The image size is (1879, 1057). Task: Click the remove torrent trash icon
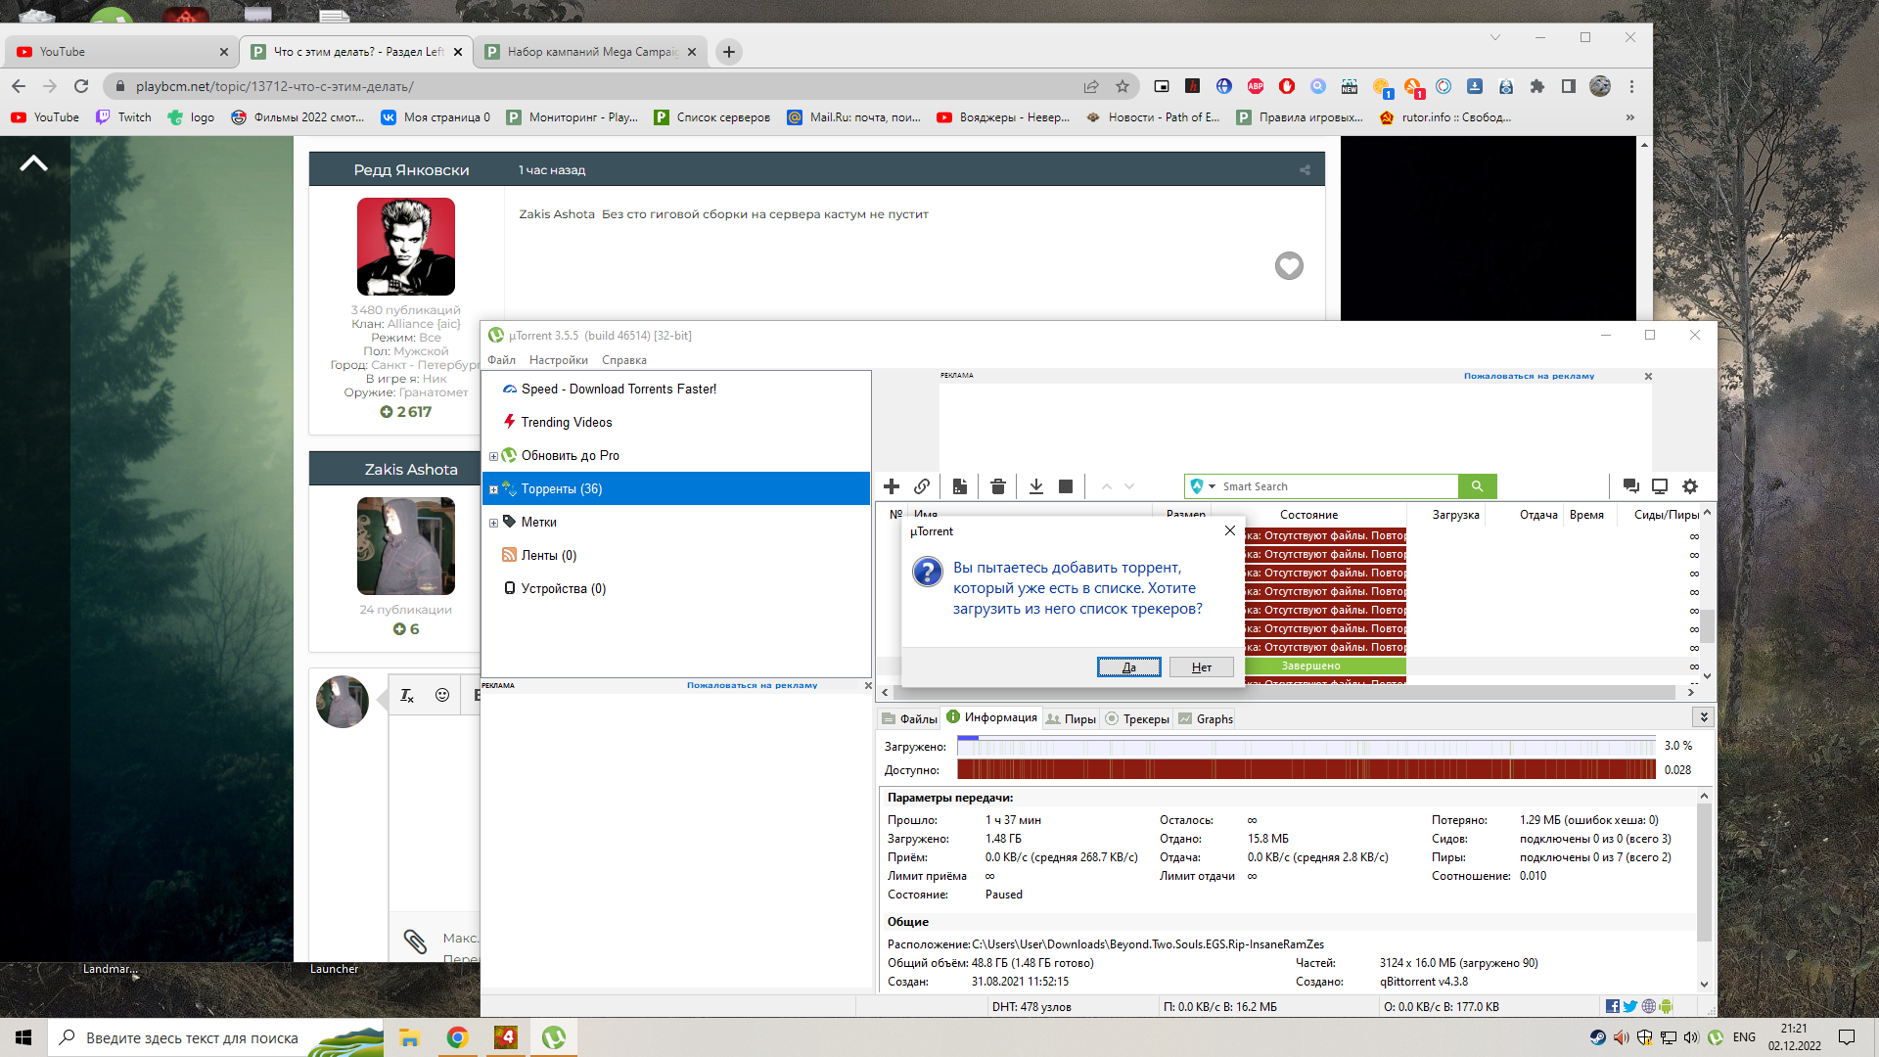(x=998, y=486)
